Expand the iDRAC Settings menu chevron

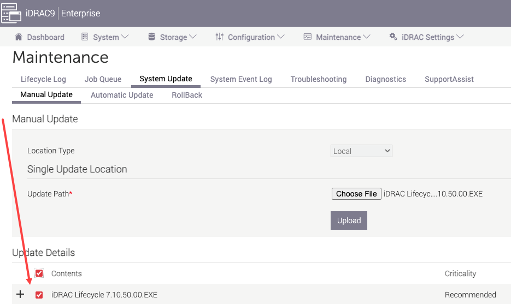(460, 37)
